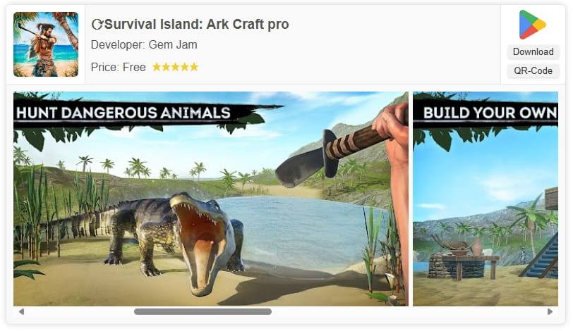Click the scrollbar track right of the thumb
573x331 pixels.
(x=409, y=312)
